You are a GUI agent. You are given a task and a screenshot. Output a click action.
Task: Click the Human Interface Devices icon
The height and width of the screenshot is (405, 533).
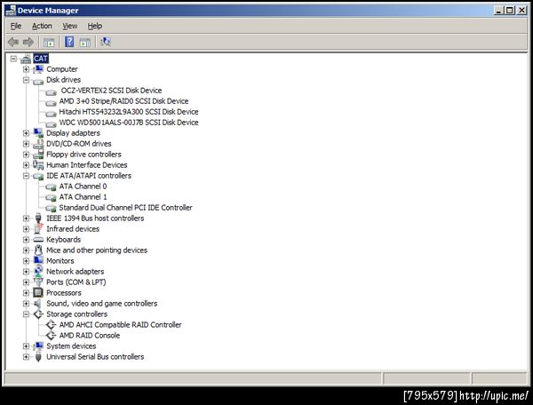(38, 165)
